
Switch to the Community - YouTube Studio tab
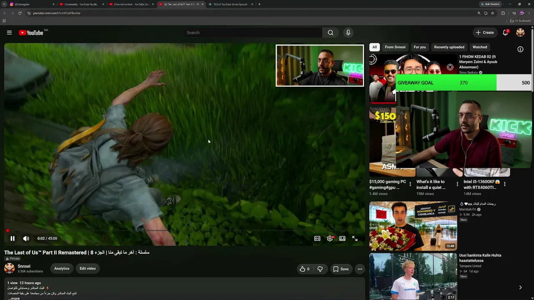[x=81, y=4]
